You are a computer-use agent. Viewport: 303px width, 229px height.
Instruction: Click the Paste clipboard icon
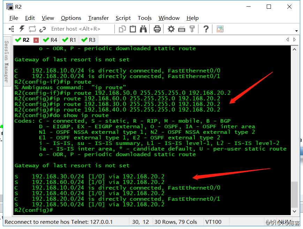(133, 29)
